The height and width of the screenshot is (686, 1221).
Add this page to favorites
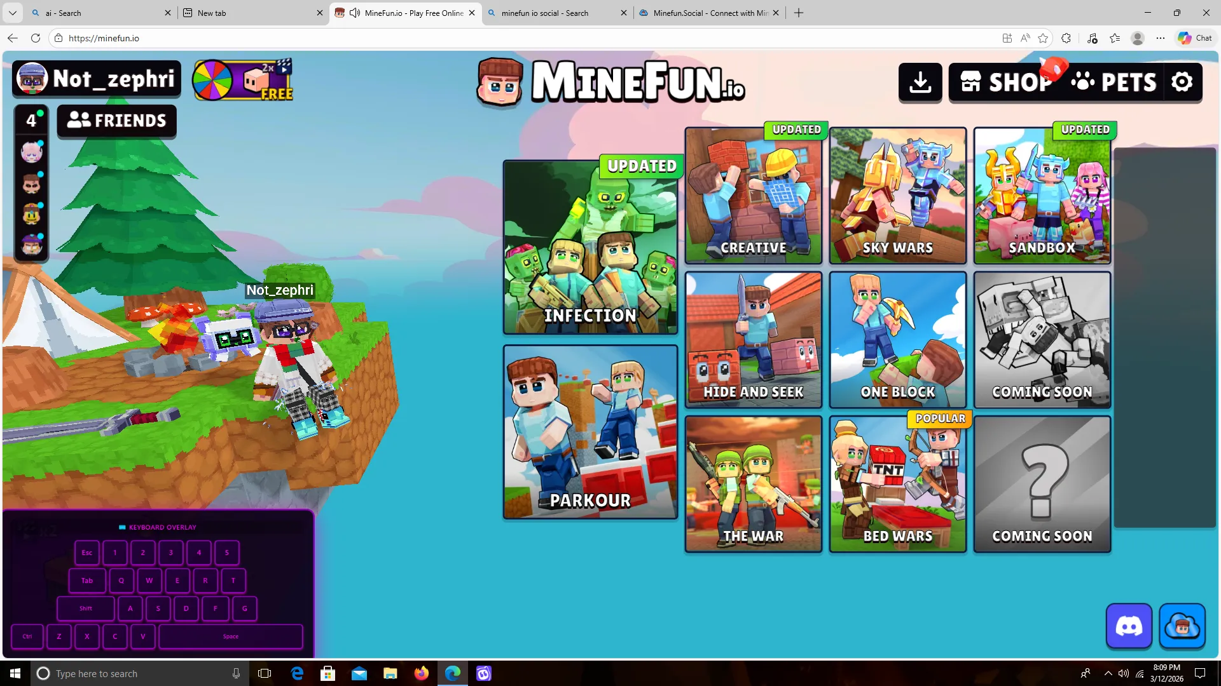pos(1043,38)
